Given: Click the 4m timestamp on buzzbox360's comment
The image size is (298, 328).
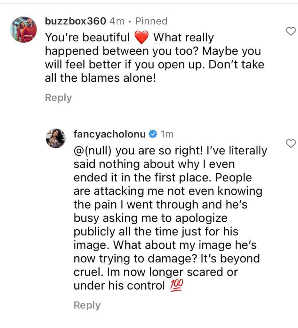Looking at the screenshot, I should pos(117,21).
